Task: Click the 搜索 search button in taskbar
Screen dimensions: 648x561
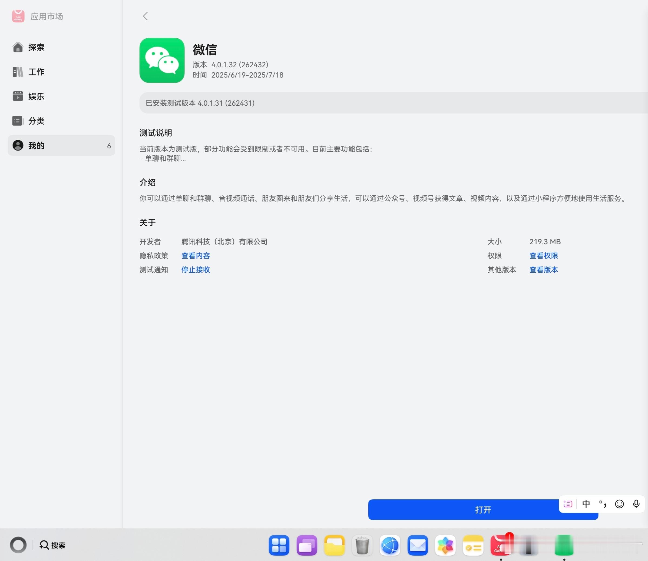Action: pos(53,545)
